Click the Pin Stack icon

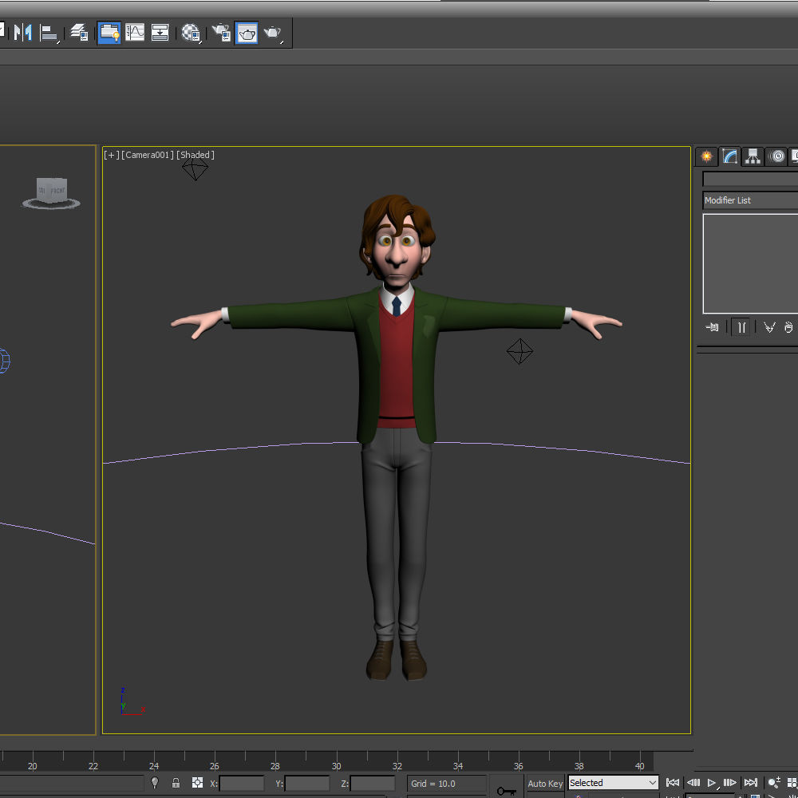pos(712,327)
